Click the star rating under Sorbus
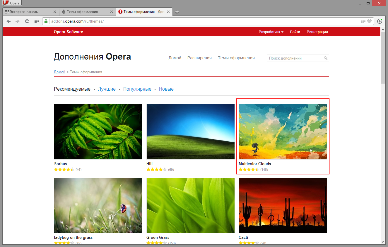Image resolution: width=388 pixels, height=247 pixels. (x=64, y=170)
